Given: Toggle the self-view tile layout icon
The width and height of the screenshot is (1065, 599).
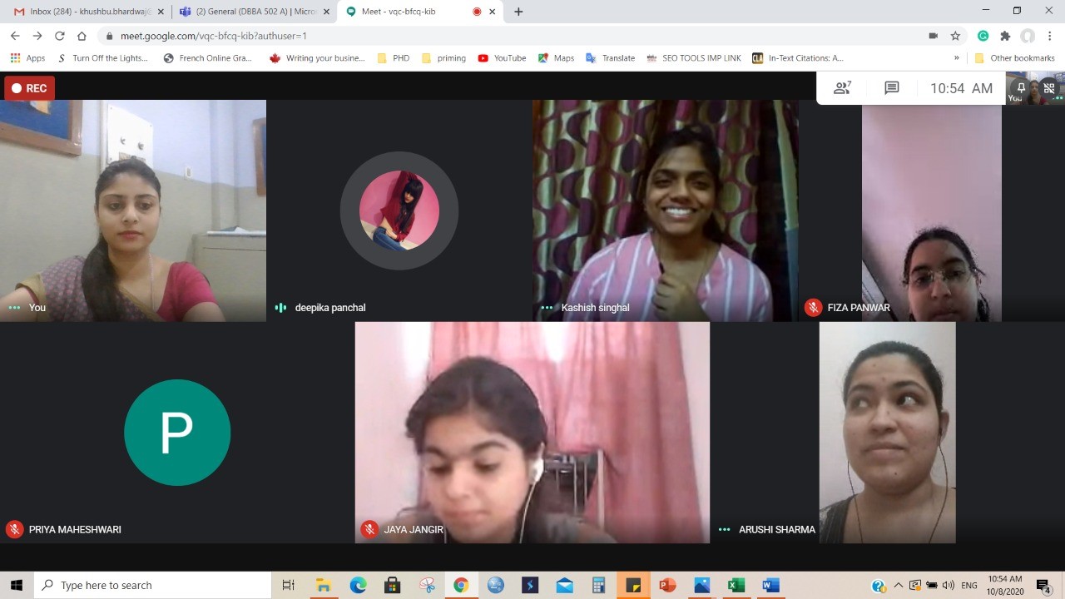Looking at the screenshot, I should [x=1048, y=88].
